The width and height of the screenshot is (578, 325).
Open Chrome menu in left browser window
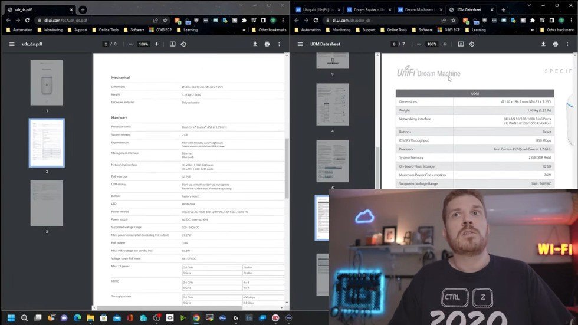point(283,21)
